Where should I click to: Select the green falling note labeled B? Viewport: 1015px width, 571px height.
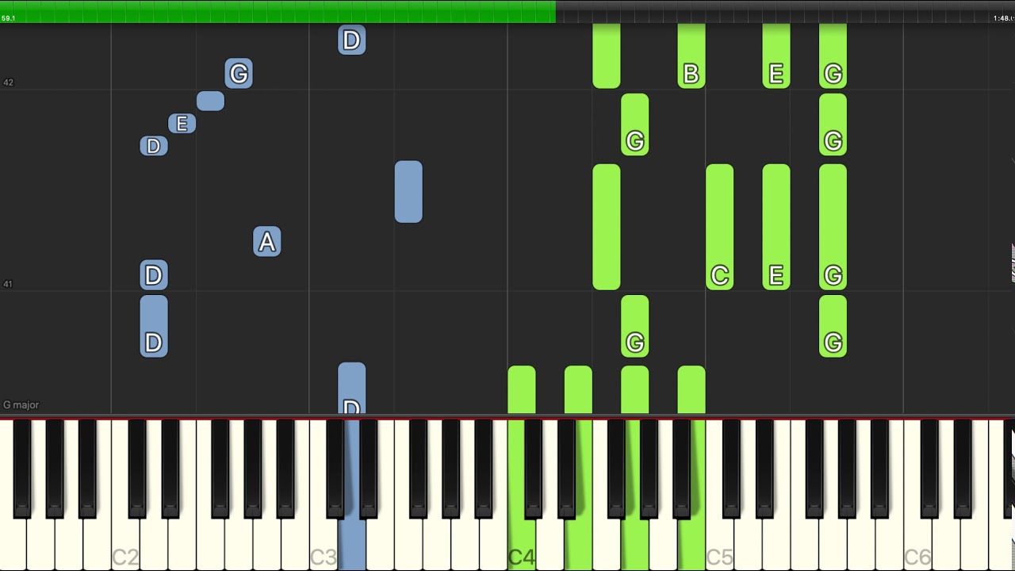tap(691, 56)
